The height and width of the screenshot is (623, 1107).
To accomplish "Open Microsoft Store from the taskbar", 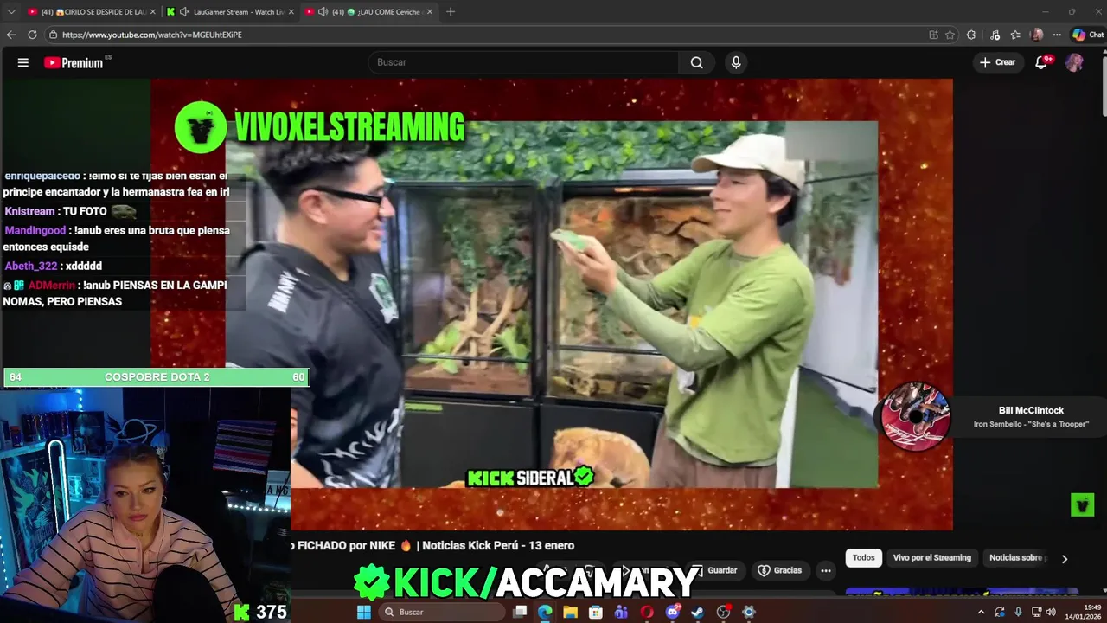I will [596, 612].
